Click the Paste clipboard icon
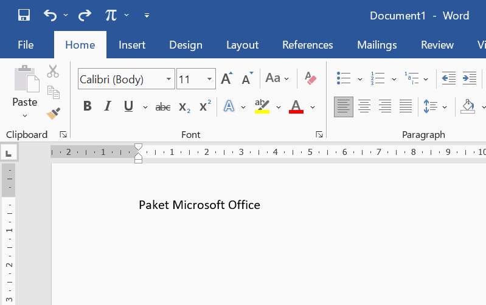 pos(27,79)
